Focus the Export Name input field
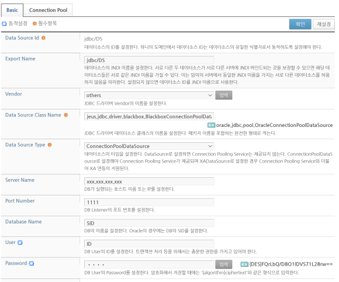The image size is (339, 282). 149,60
